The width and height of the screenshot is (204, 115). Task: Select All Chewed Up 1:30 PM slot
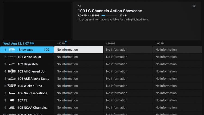[x=128, y=71]
